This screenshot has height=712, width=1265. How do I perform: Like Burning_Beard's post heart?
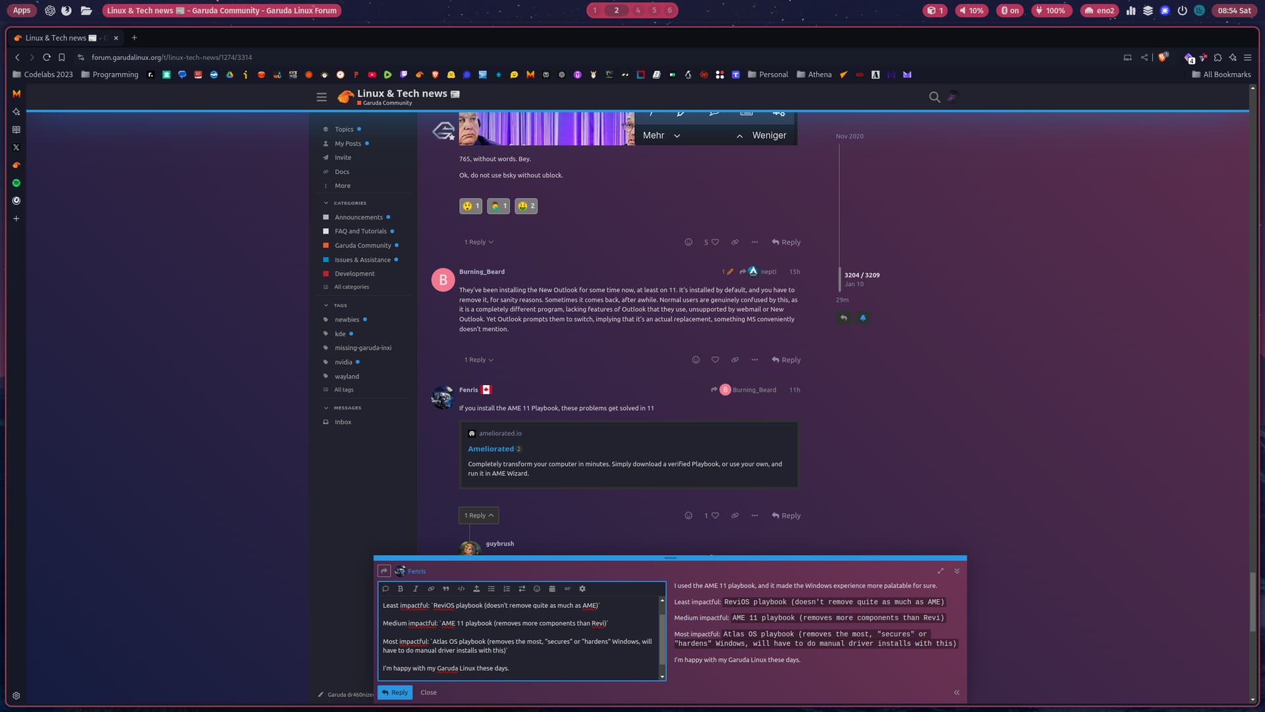click(715, 360)
